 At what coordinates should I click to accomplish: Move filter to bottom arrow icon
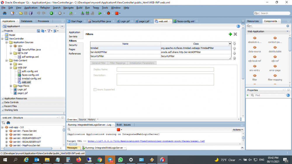click(x=234, y=58)
